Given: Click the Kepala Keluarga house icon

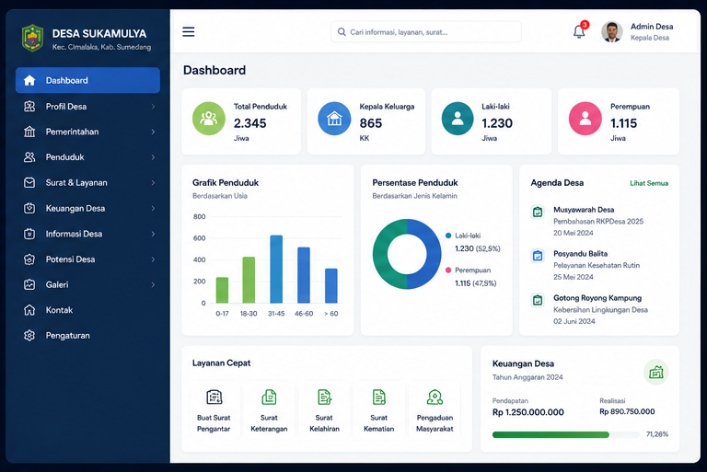Looking at the screenshot, I should pos(334,119).
